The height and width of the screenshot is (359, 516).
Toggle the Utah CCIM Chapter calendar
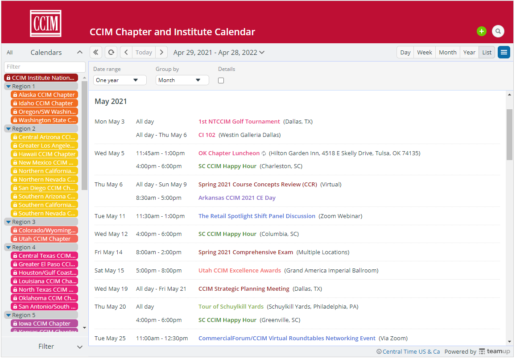pos(44,239)
